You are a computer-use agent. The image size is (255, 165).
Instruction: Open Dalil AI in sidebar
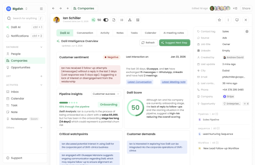point(25,27)
